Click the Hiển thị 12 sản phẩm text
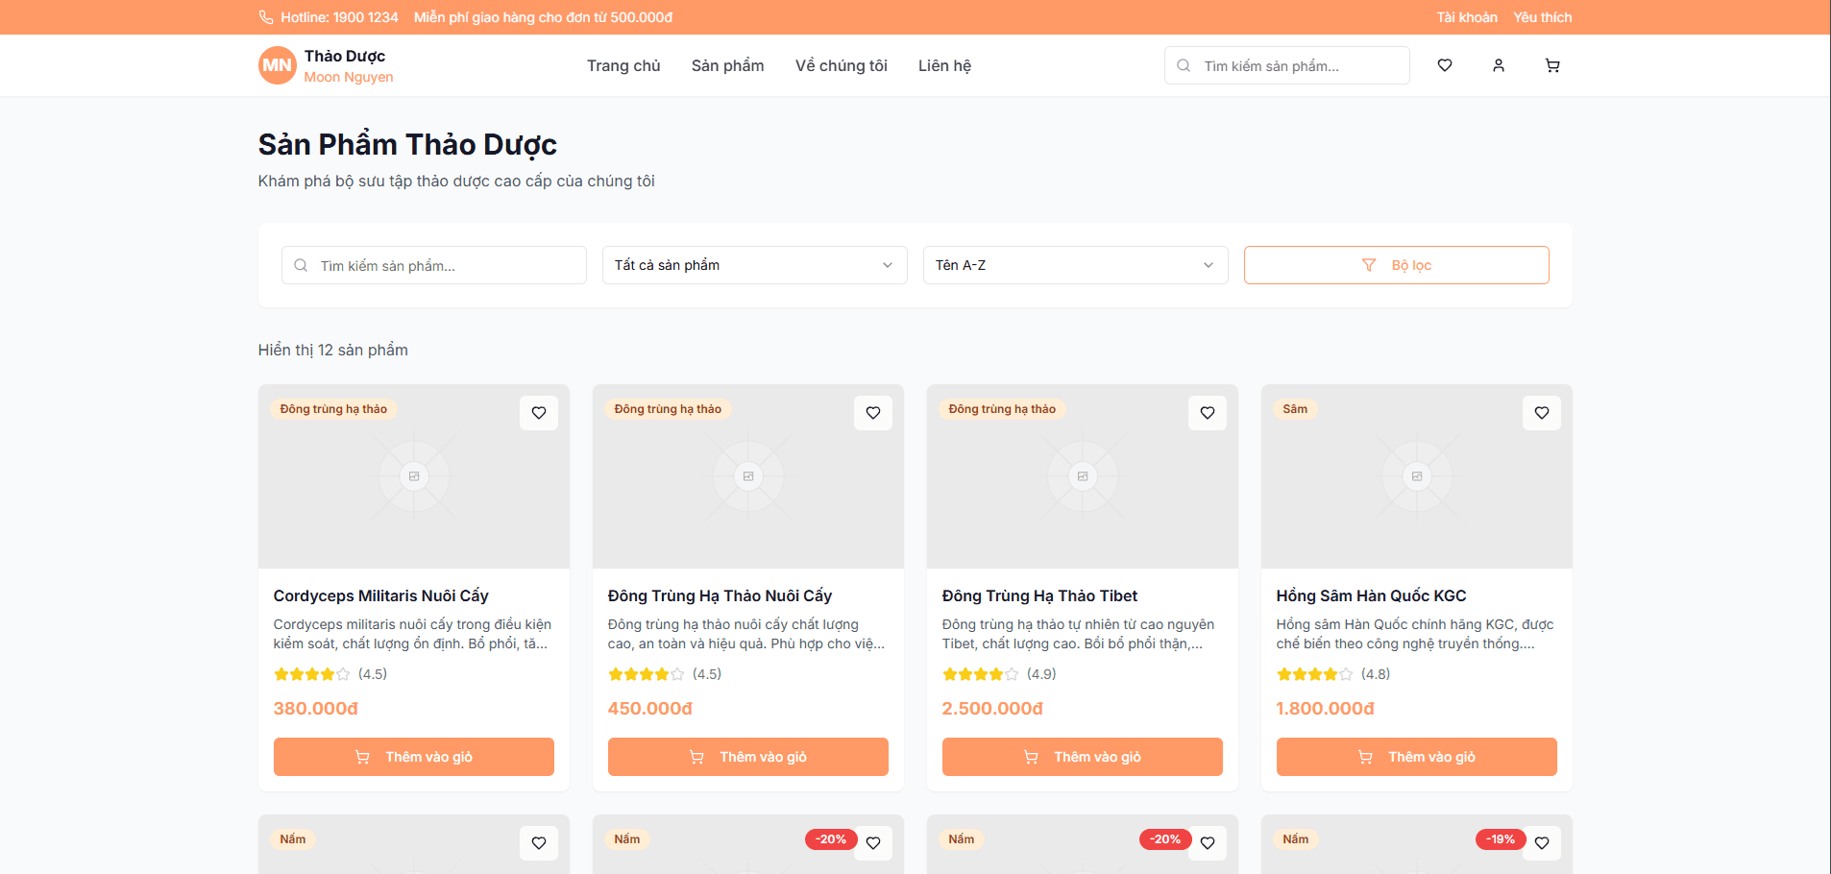 pos(333,350)
